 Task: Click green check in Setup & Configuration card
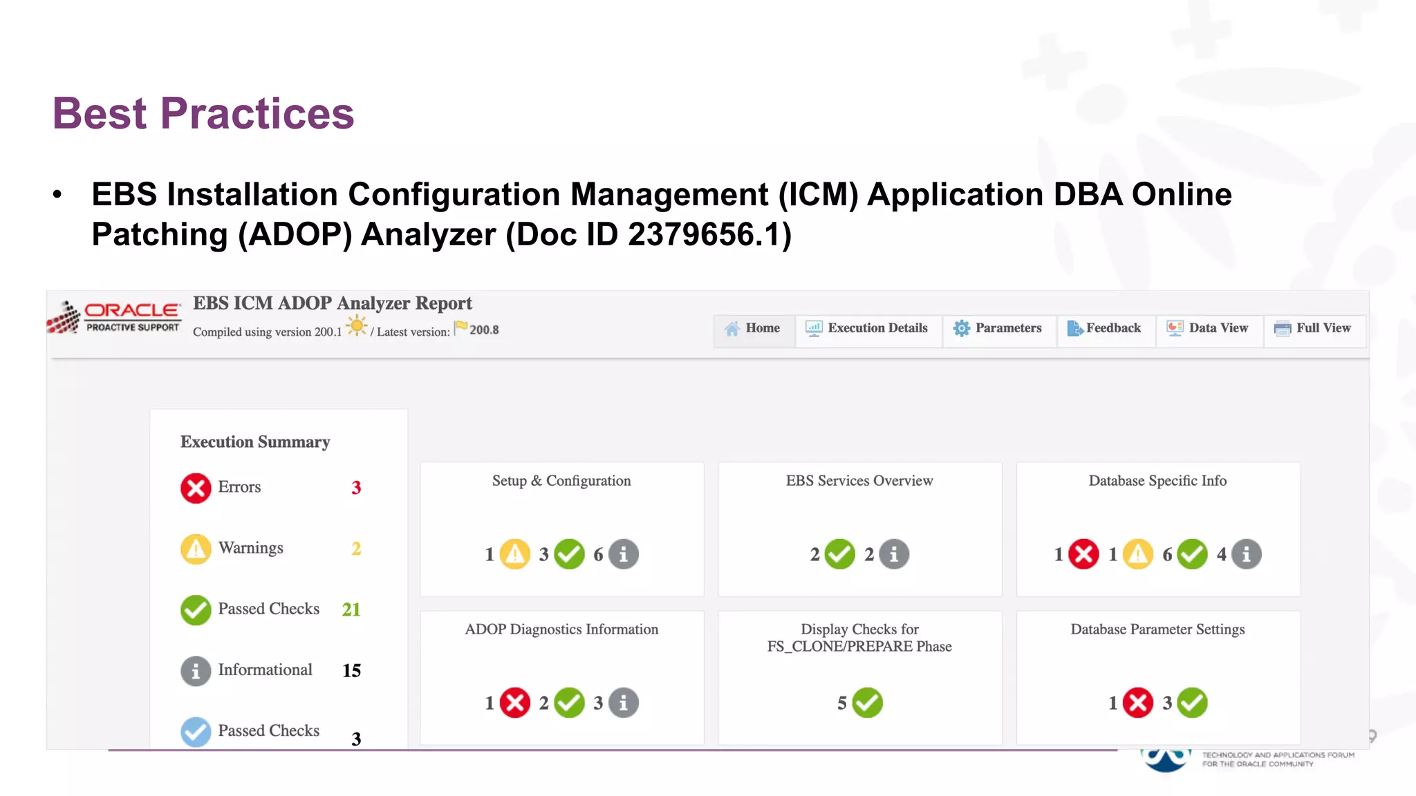[x=570, y=554]
